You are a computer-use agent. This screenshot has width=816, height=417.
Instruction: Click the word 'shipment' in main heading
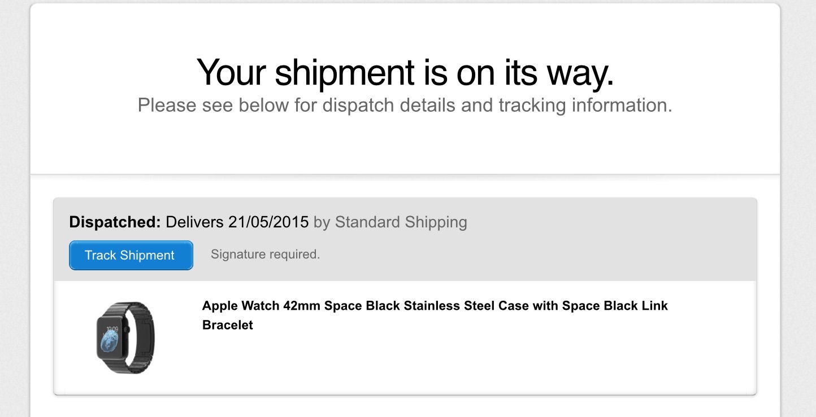point(345,72)
